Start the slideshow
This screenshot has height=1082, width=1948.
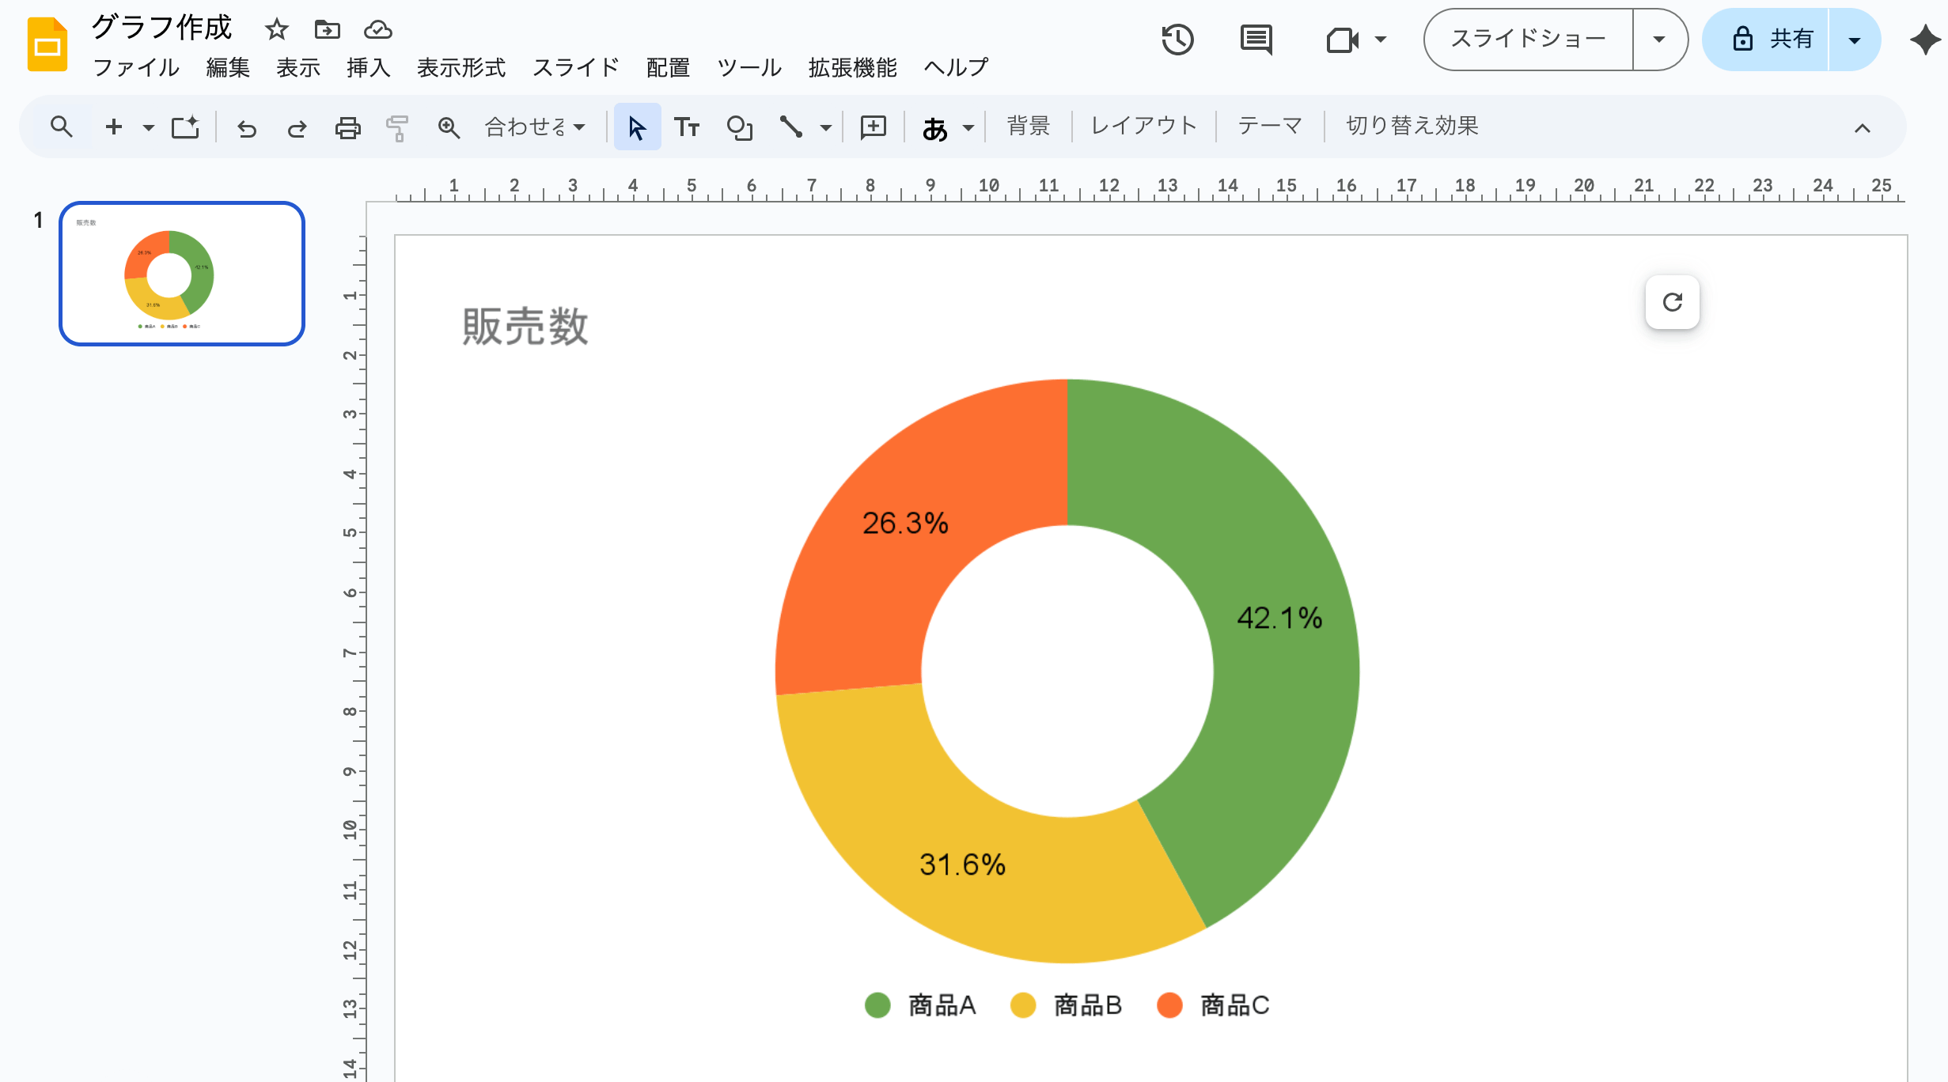pyautogui.click(x=1528, y=38)
